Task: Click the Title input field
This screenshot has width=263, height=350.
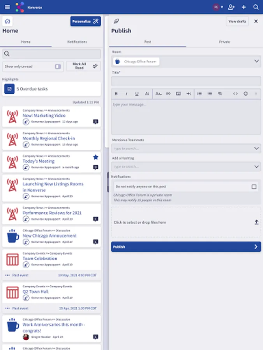Action: pyautogui.click(x=186, y=81)
